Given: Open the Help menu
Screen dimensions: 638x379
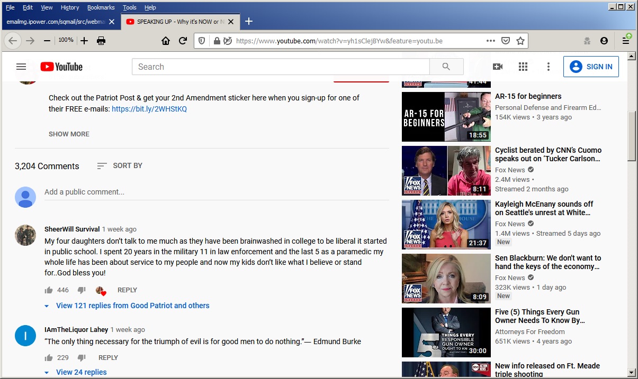Looking at the screenshot, I should point(150,7).
